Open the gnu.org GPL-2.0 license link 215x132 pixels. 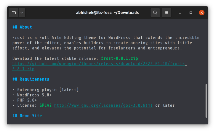coord(103,105)
